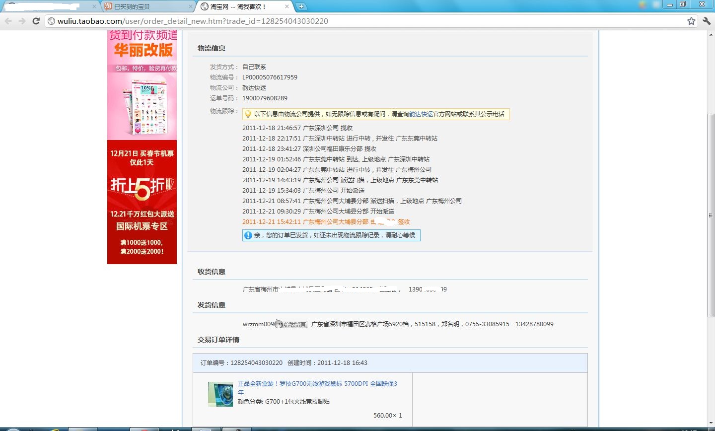Open the 韵达快运 official site link
Image resolution: width=715 pixels, height=431 pixels.
point(421,114)
